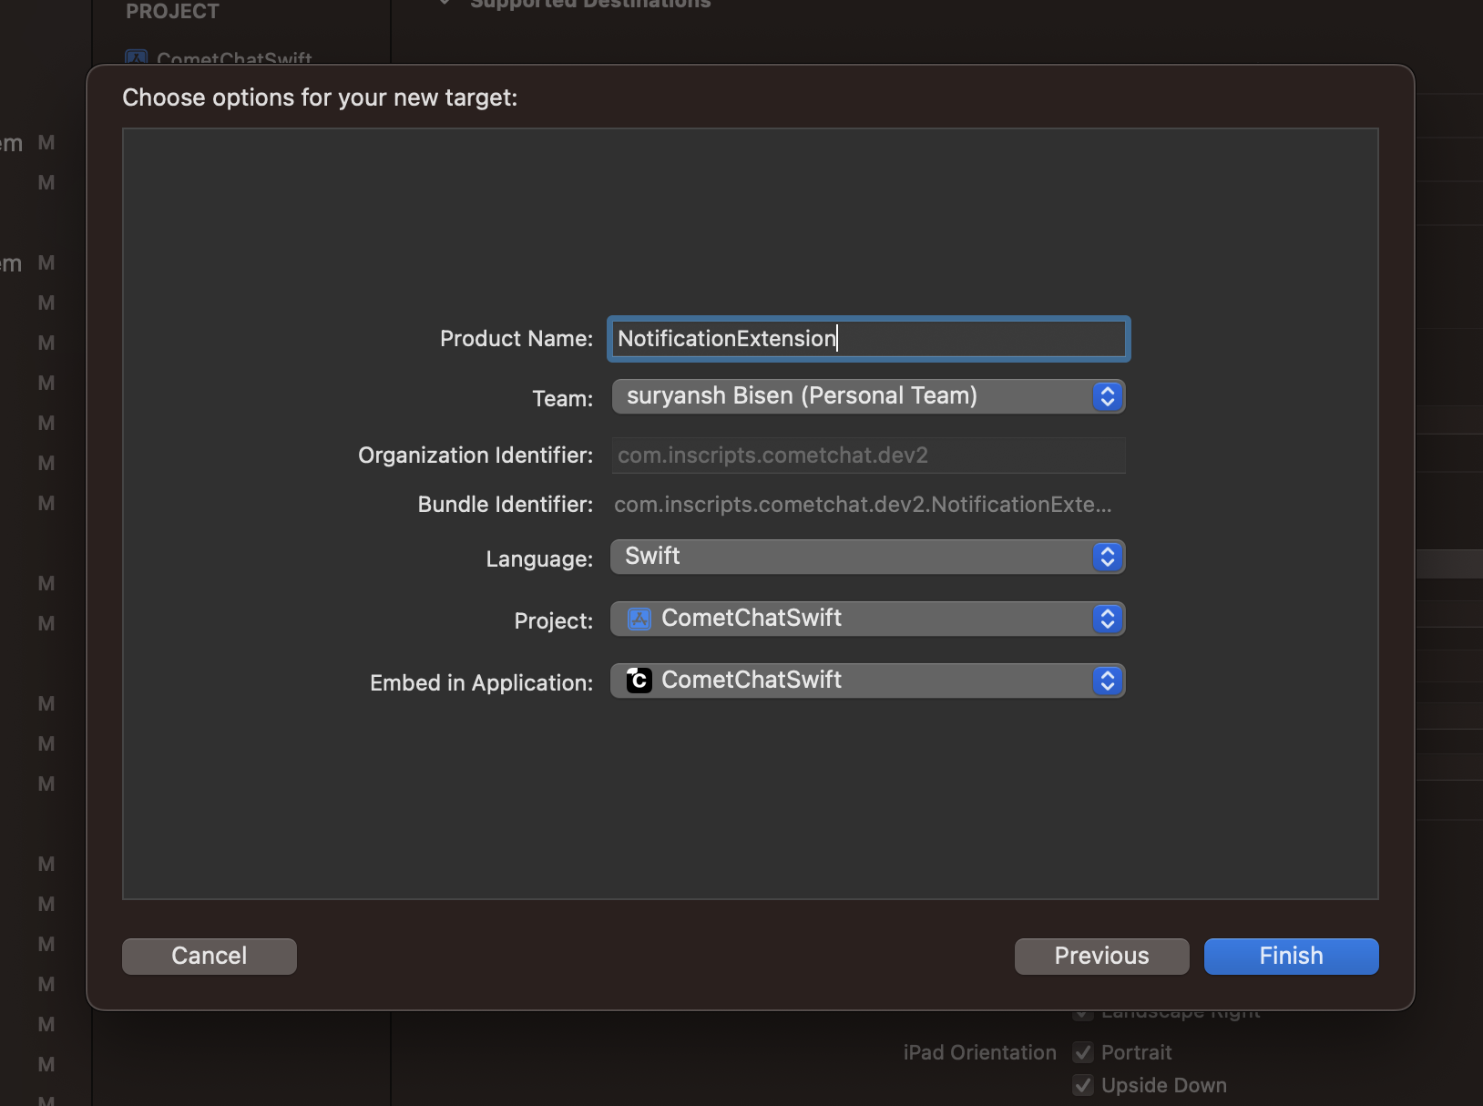
Task: Open the Team dropdown
Action: (x=868, y=396)
